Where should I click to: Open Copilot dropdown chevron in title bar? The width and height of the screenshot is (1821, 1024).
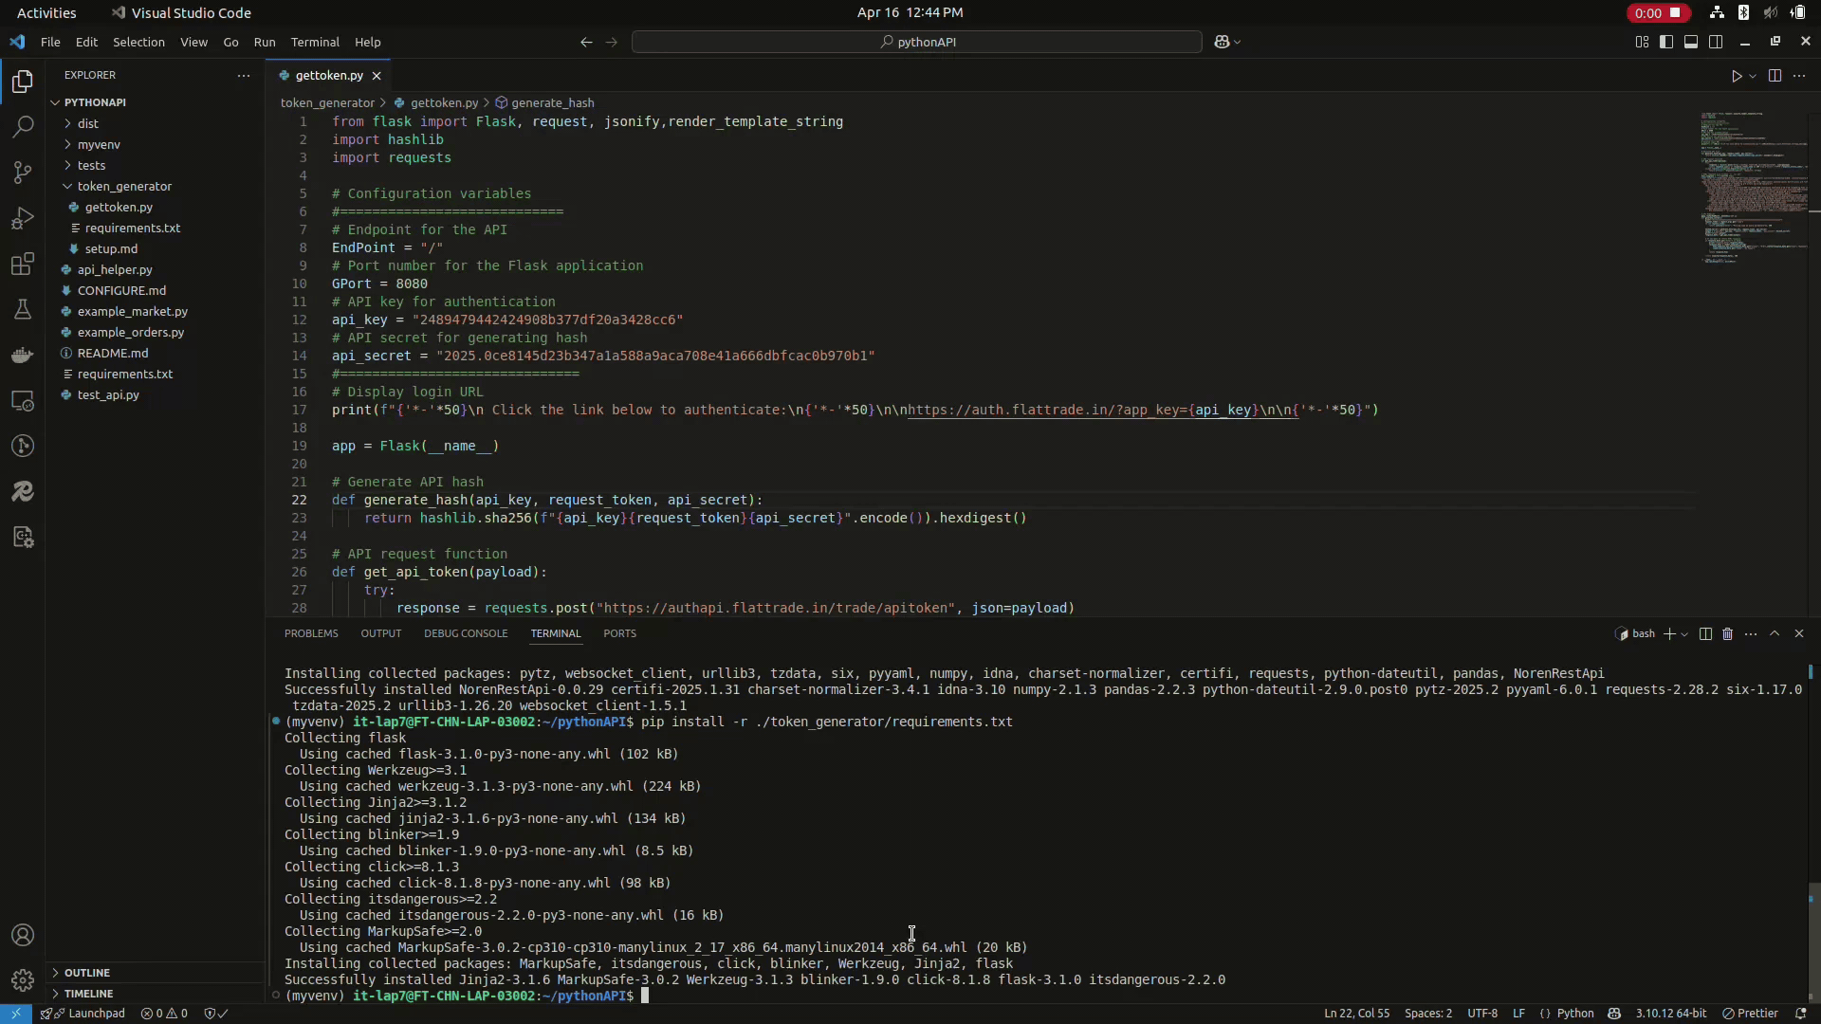click(1237, 42)
